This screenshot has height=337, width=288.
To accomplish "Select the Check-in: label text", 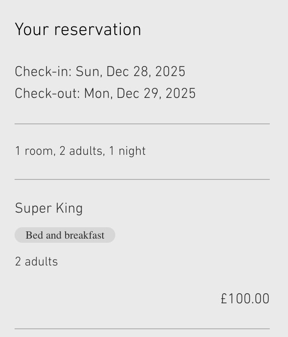I will coord(43,72).
